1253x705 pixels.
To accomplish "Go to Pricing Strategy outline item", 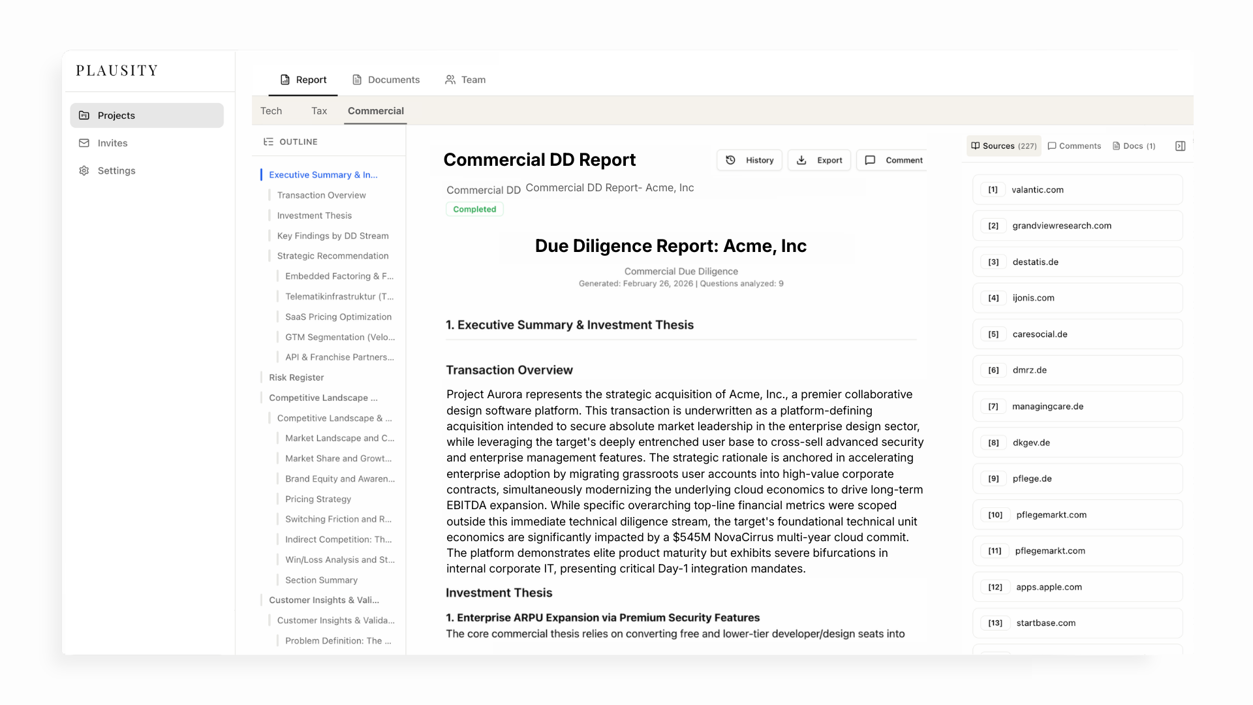I will pos(318,499).
